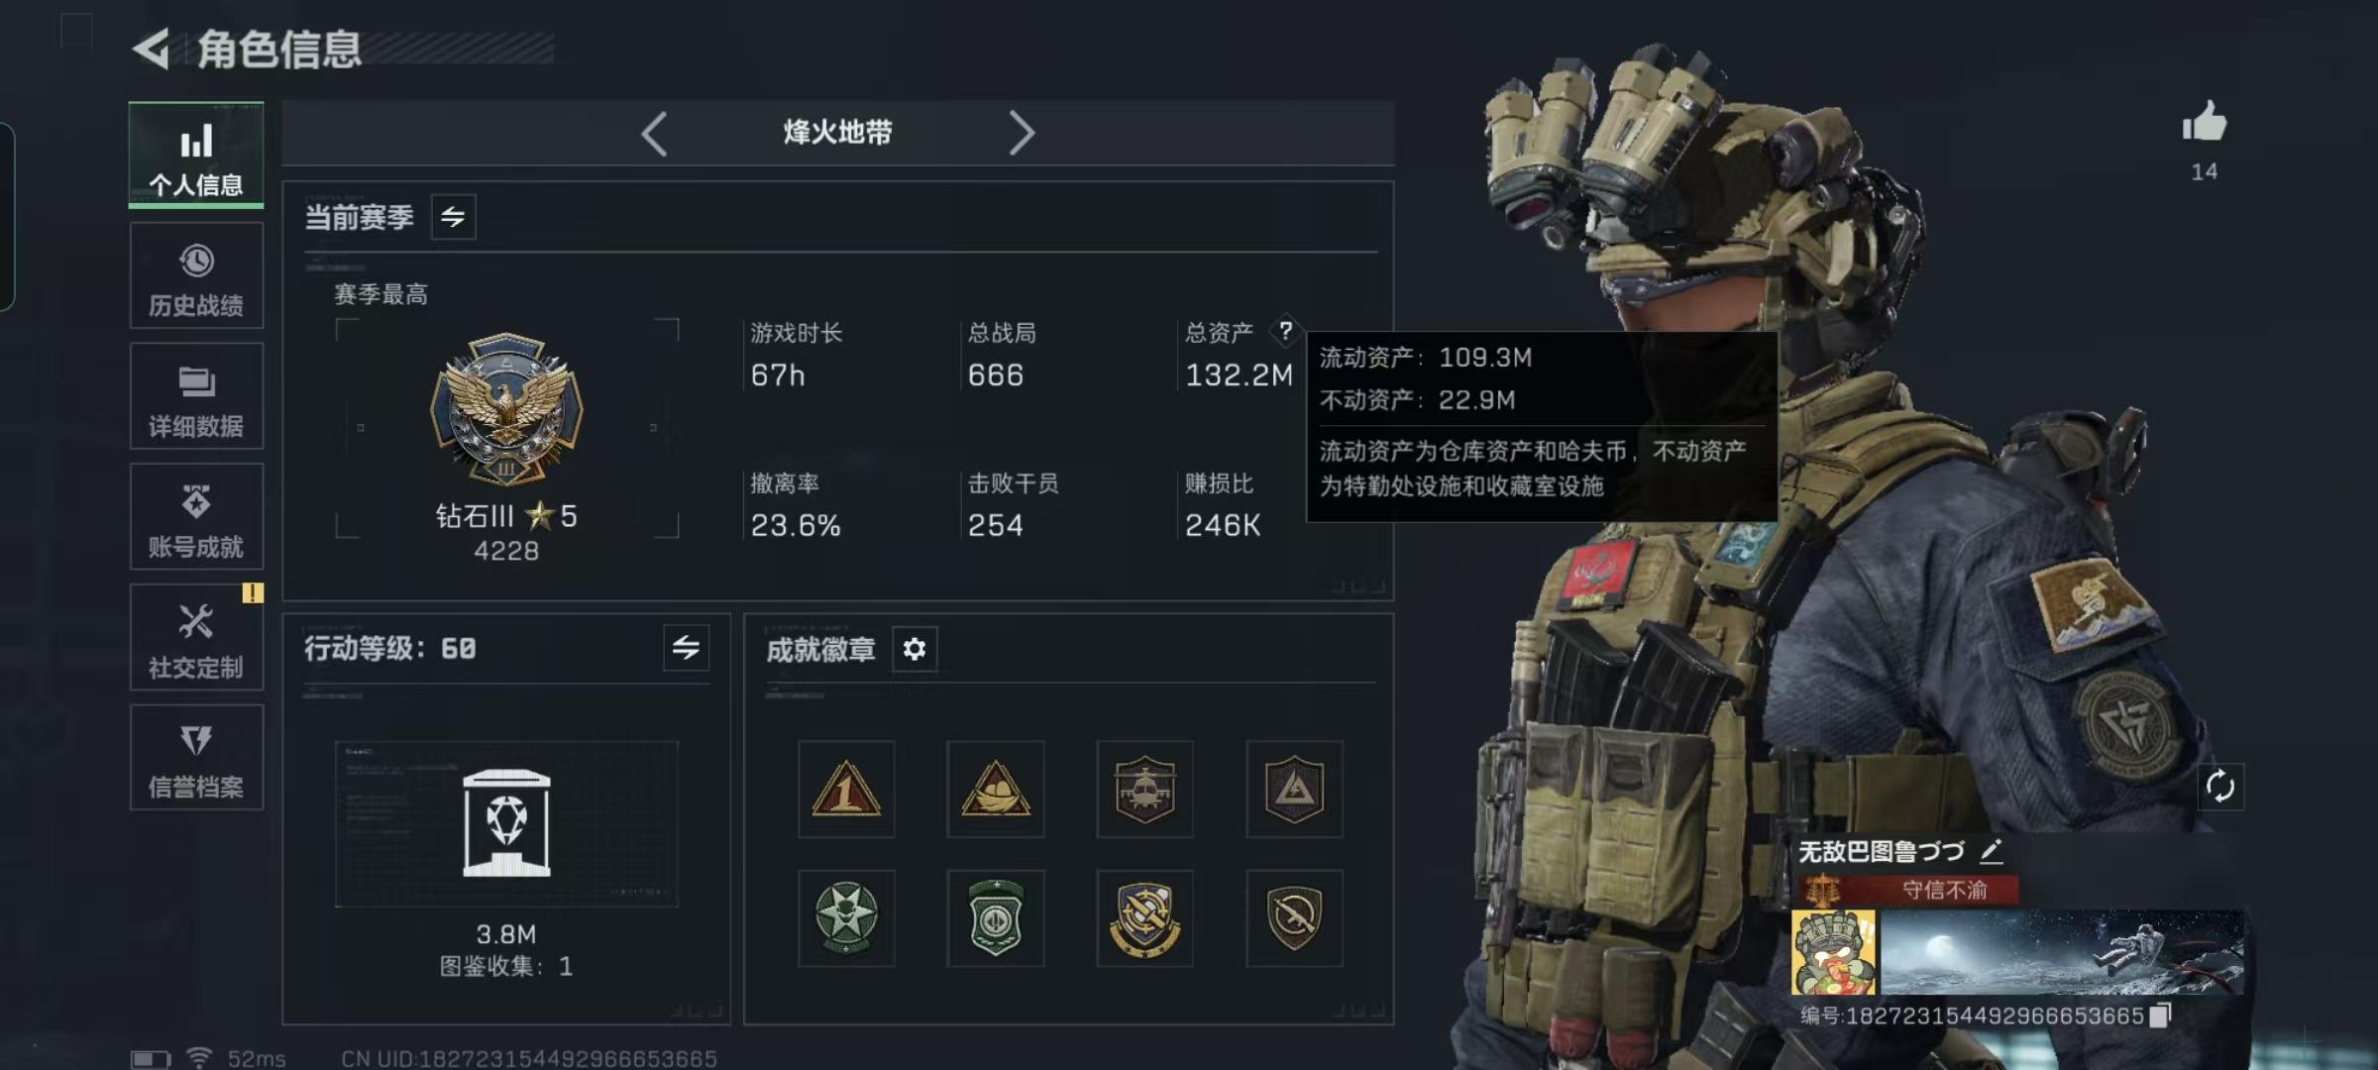This screenshot has width=2378, height=1070.
Task: Open the 社交定制 tab
Action: [196, 638]
